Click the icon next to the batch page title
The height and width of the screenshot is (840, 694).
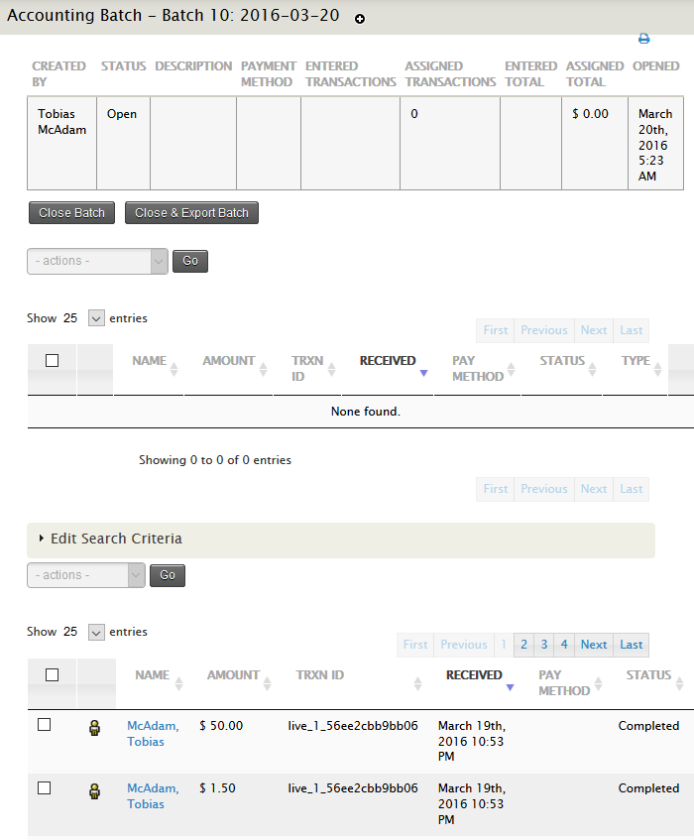point(359,18)
